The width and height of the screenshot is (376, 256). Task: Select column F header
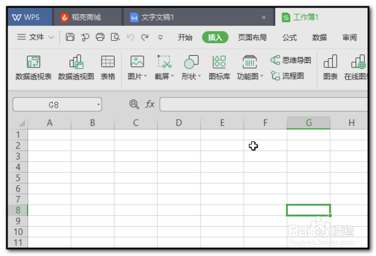tap(265, 123)
